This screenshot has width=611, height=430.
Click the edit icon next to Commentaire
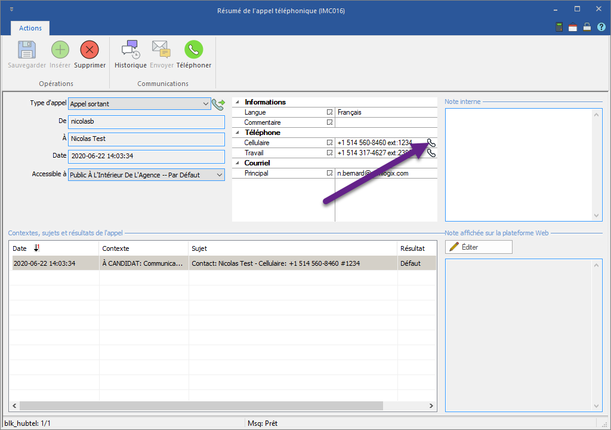[329, 122]
